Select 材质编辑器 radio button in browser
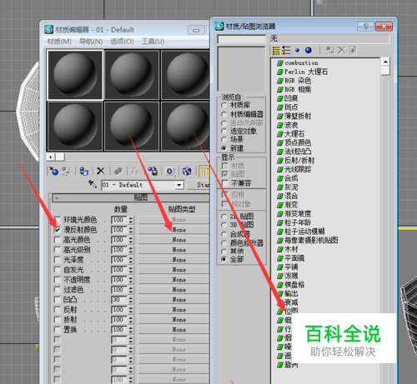This screenshot has width=417, height=384. click(224, 114)
